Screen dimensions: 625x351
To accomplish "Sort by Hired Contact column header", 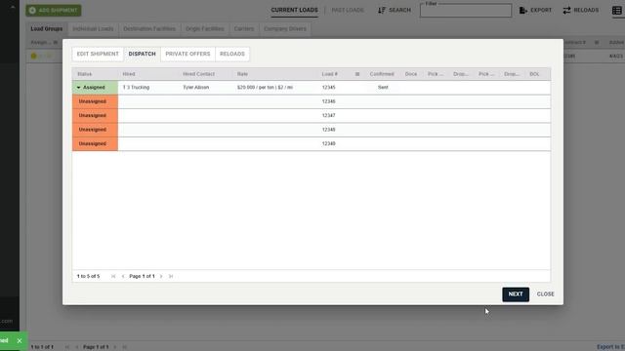I will coord(198,74).
